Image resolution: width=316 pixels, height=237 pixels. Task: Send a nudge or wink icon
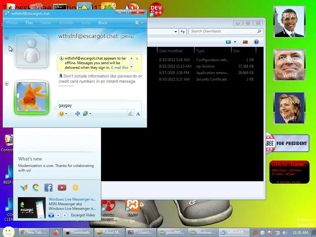[77, 114]
